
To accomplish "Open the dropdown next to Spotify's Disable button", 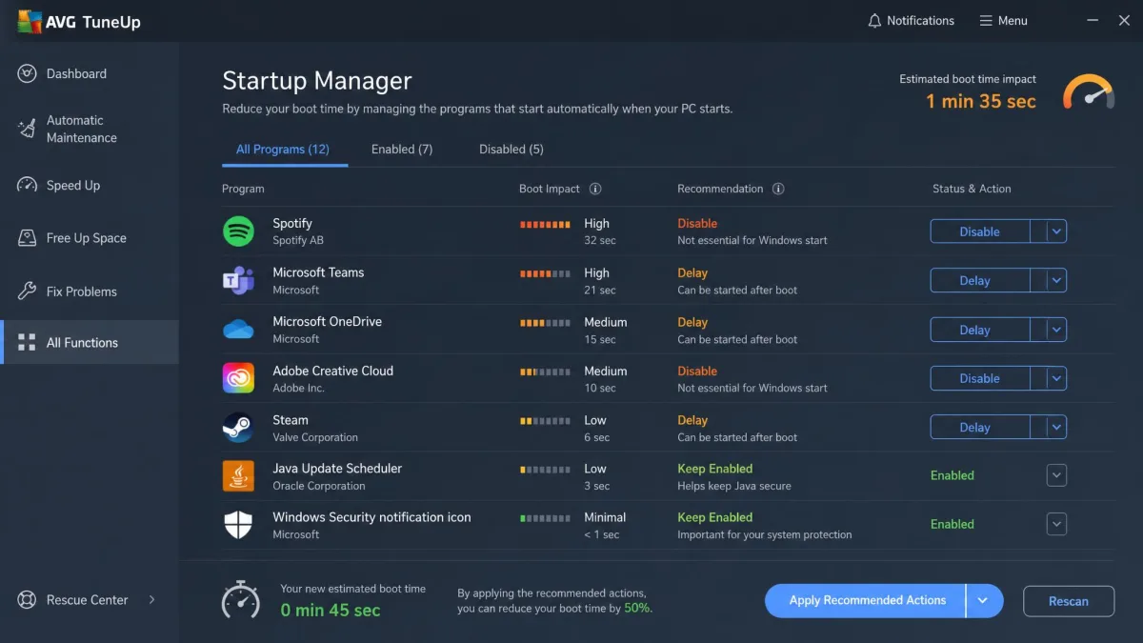I will [x=1056, y=231].
